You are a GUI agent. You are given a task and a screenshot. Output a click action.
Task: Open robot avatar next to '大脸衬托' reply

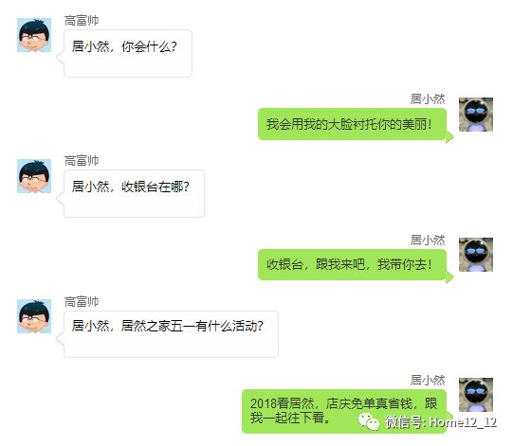pyautogui.click(x=476, y=115)
